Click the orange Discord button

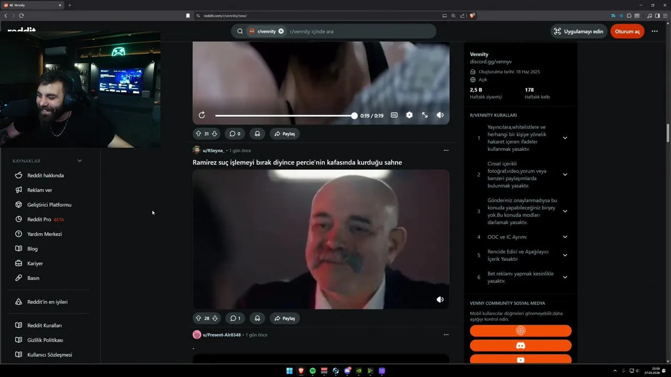tap(521, 346)
